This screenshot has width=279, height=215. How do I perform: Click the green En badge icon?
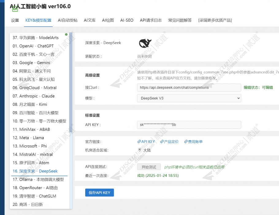[15, 9]
